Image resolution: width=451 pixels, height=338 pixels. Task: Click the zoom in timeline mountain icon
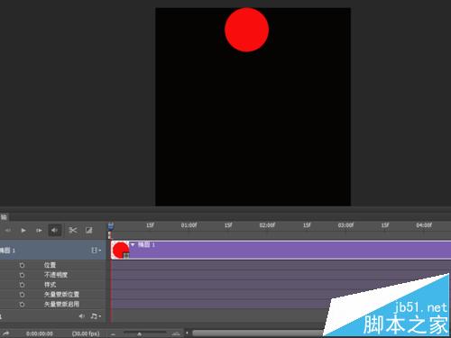point(176,333)
